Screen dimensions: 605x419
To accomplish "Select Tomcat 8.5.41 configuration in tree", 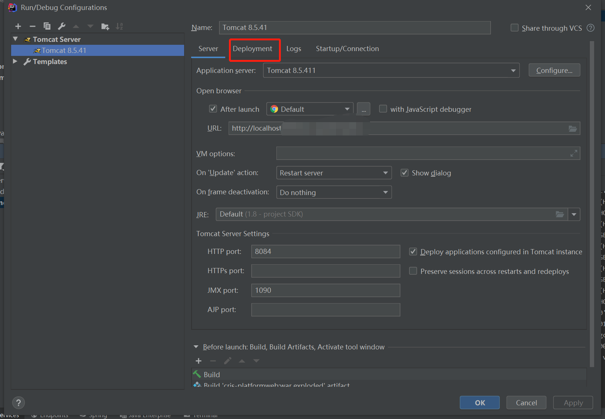I will pos(98,50).
